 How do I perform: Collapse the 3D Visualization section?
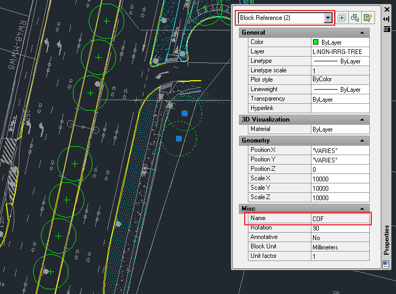coord(362,119)
